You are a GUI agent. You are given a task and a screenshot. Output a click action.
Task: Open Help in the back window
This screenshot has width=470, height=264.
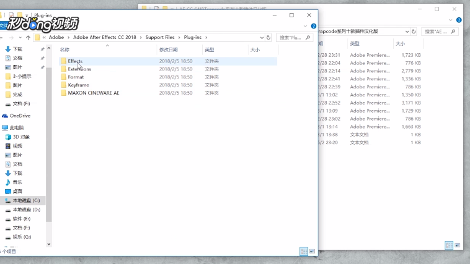pos(459,20)
